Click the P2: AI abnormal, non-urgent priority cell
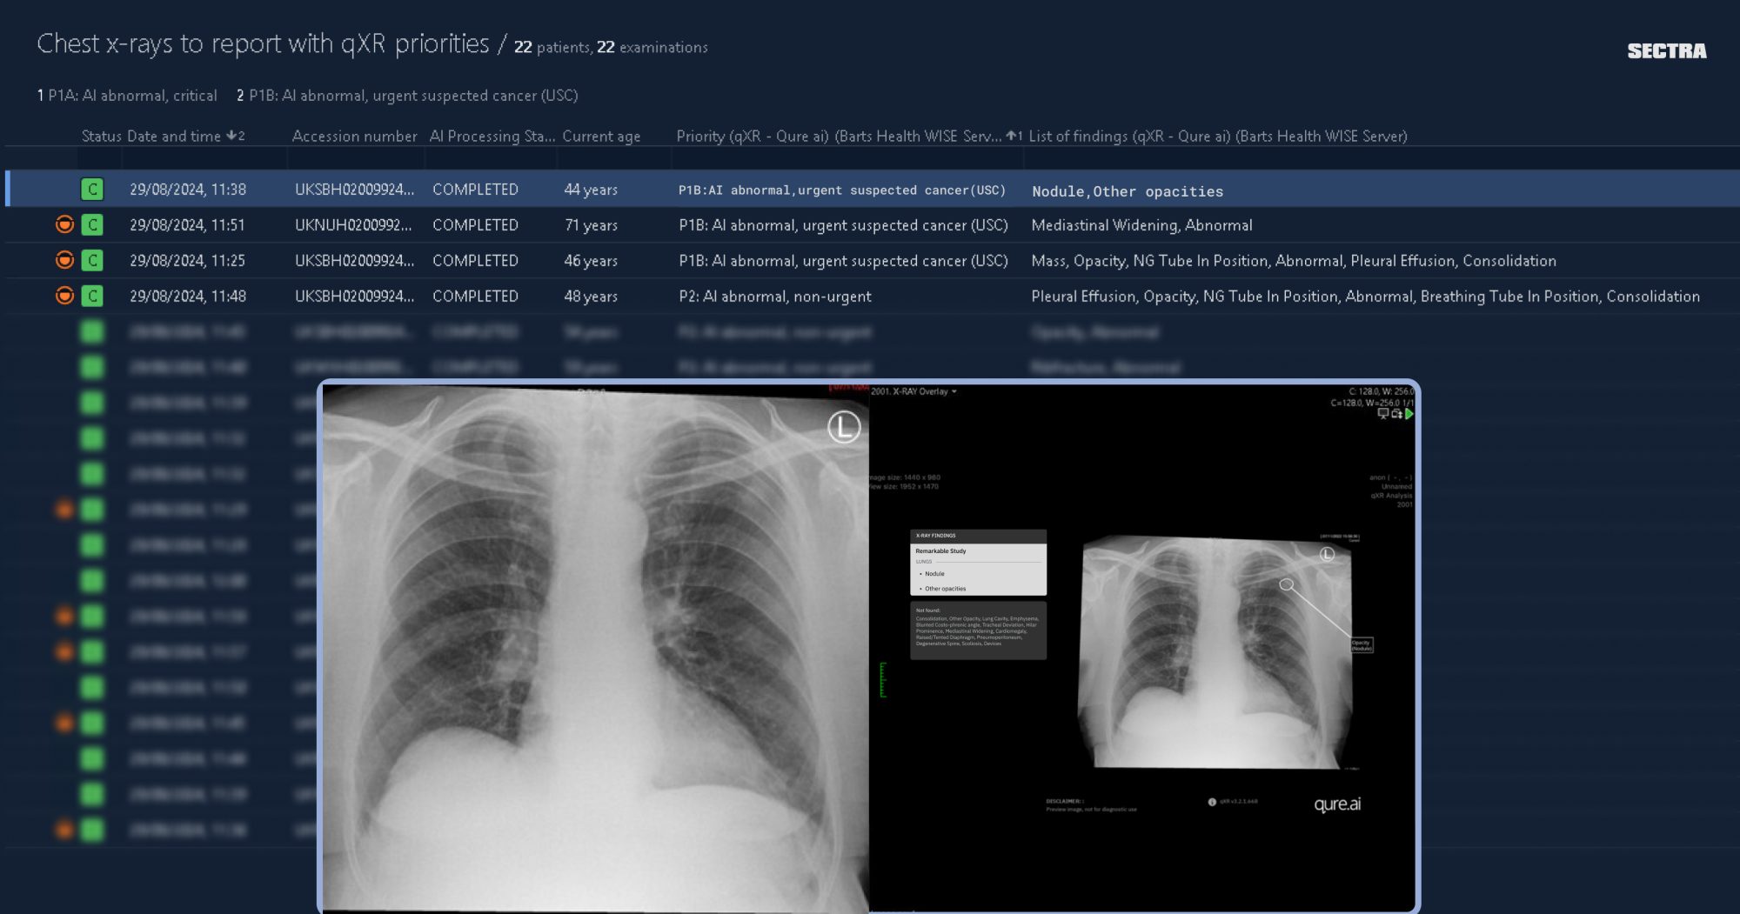This screenshot has width=1740, height=914. [x=775, y=296]
